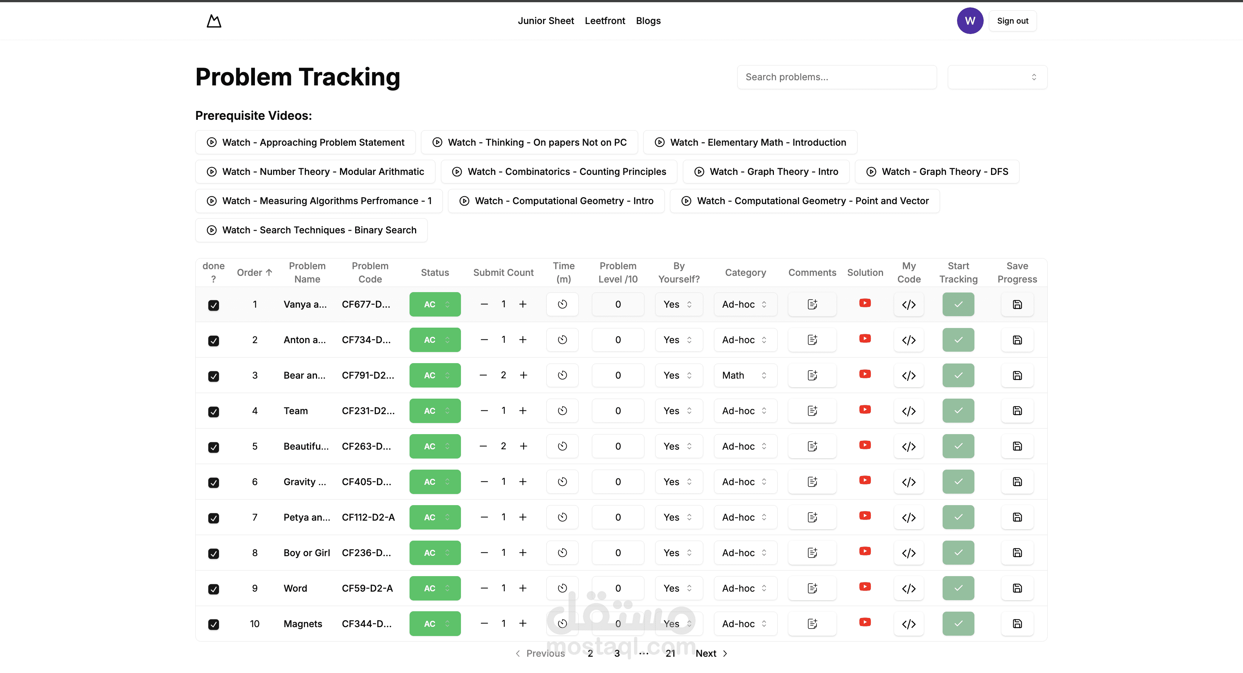This screenshot has width=1243, height=673.
Task: Uncheck done for Anton a... problem
Action: (x=213, y=341)
